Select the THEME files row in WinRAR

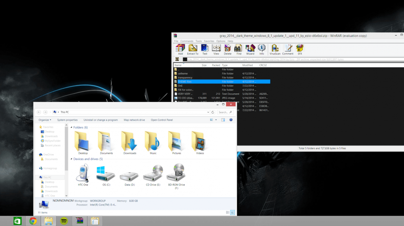click(x=222, y=82)
